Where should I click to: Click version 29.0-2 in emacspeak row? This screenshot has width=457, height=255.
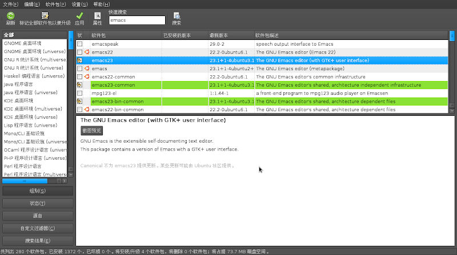(x=217, y=44)
